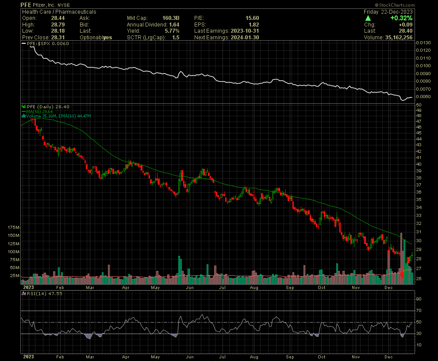Click the Optionable yes field
Screen dimensions: 438x361
pyautogui.click(x=108, y=38)
